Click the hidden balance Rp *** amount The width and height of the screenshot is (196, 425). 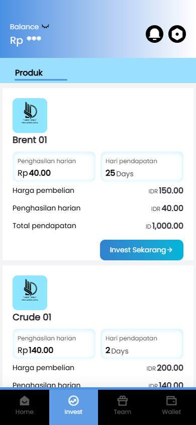[x=26, y=40]
